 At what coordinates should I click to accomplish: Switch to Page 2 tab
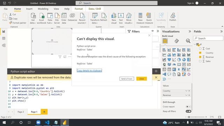[x=21, y=112]
